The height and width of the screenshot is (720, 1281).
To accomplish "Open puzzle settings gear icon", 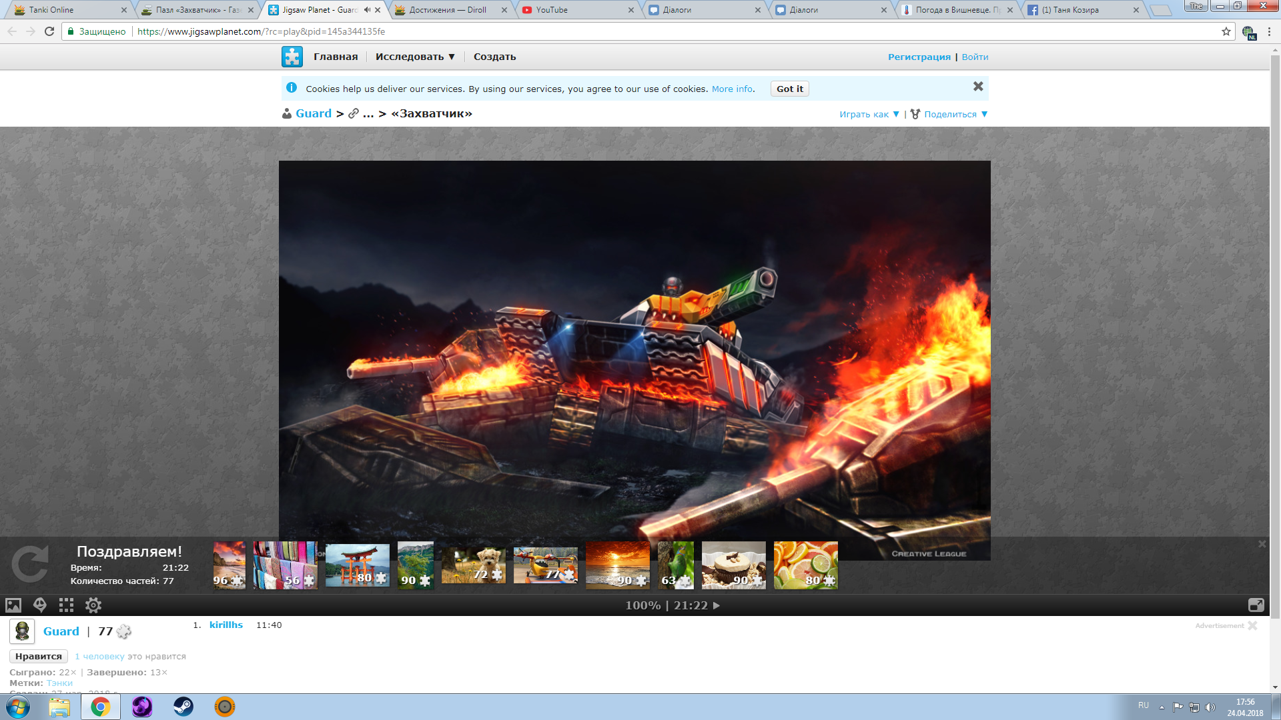I will tap(93, 605).
